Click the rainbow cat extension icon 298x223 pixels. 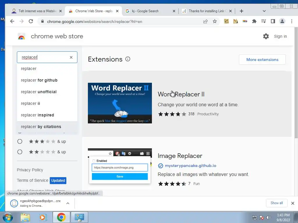point(245,21)
